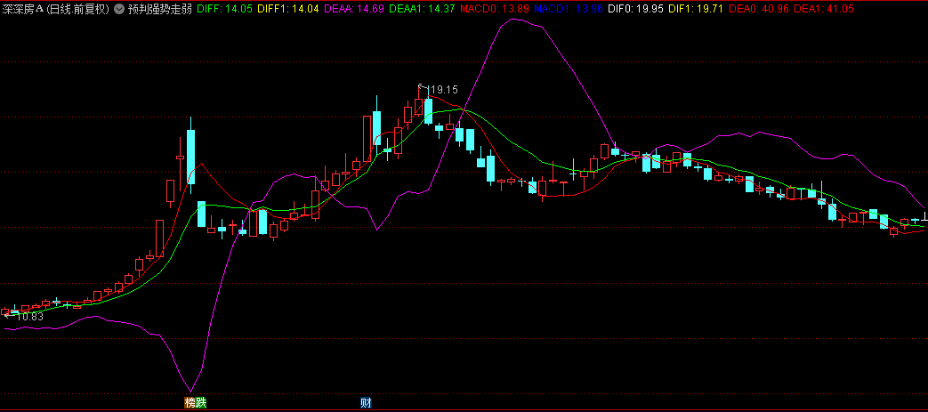Image resolution: width=928 pixels, height=412 pixels.
Task: Click the 10.83 low price label
Action: click(29, 317)
